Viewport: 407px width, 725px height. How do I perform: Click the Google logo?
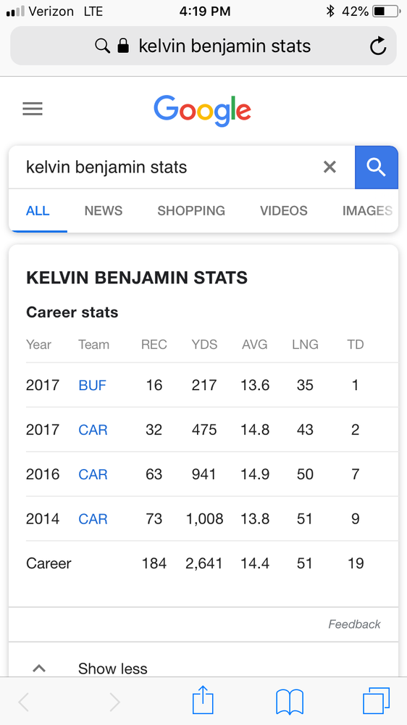pyautogui.click(x=202, y=111)
